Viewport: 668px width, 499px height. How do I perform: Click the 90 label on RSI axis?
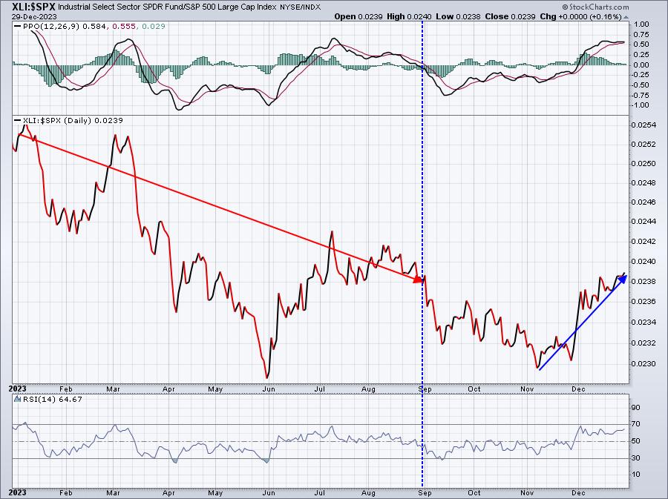click(635, 408)
